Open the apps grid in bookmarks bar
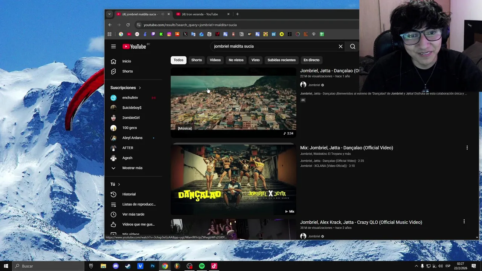Image resolution: width=482 pixels, height=271 pixels. [x=110, y=34]
